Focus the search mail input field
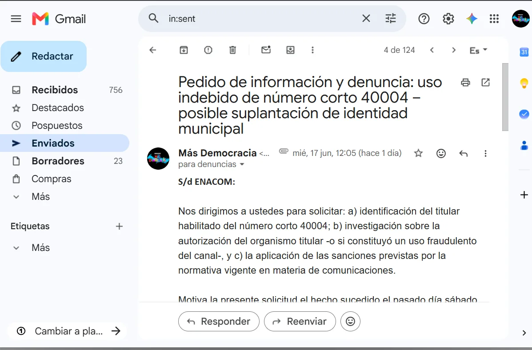This screenshot has width=532, height=350. (x=261, y=19)
